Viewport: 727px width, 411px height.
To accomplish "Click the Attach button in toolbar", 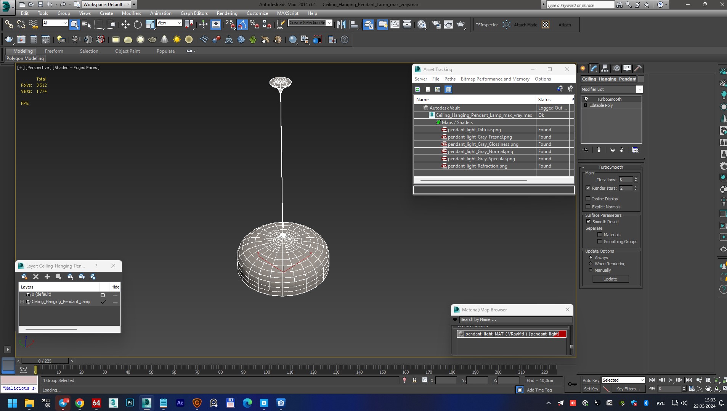I will click(x=565, y=25).
